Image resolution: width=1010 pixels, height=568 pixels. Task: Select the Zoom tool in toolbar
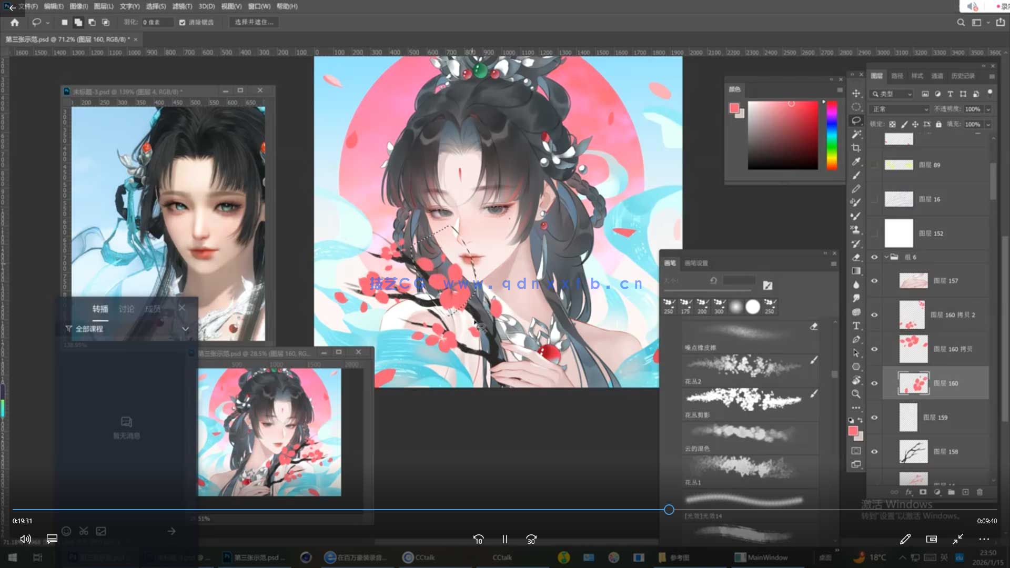(x=856, y=394)
